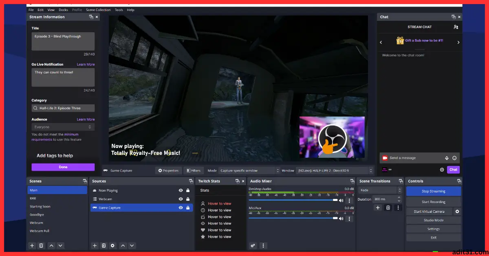Screen dimensions: 489x256
Task: Click the Category search field
Action: click(x=63, y=108)
